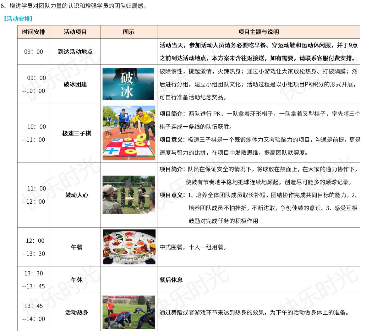Click the 11：00--12：00 time cell
Image resolution: width=377 pixels, height=331 pixels.
(x=34, y=195)
